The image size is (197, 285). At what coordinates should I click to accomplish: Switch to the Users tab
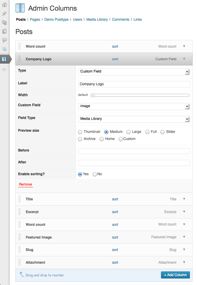coord(77,20)
